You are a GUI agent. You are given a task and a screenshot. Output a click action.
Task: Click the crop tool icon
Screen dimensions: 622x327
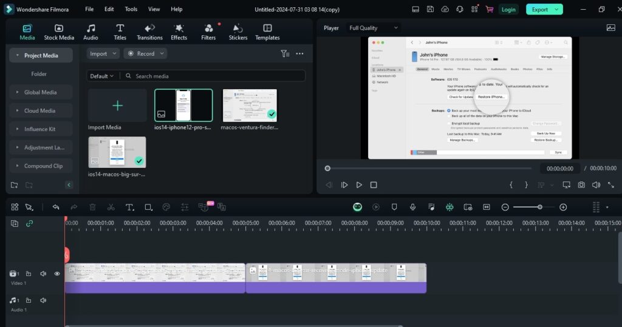pyautogui.click(x=148, y=207)
